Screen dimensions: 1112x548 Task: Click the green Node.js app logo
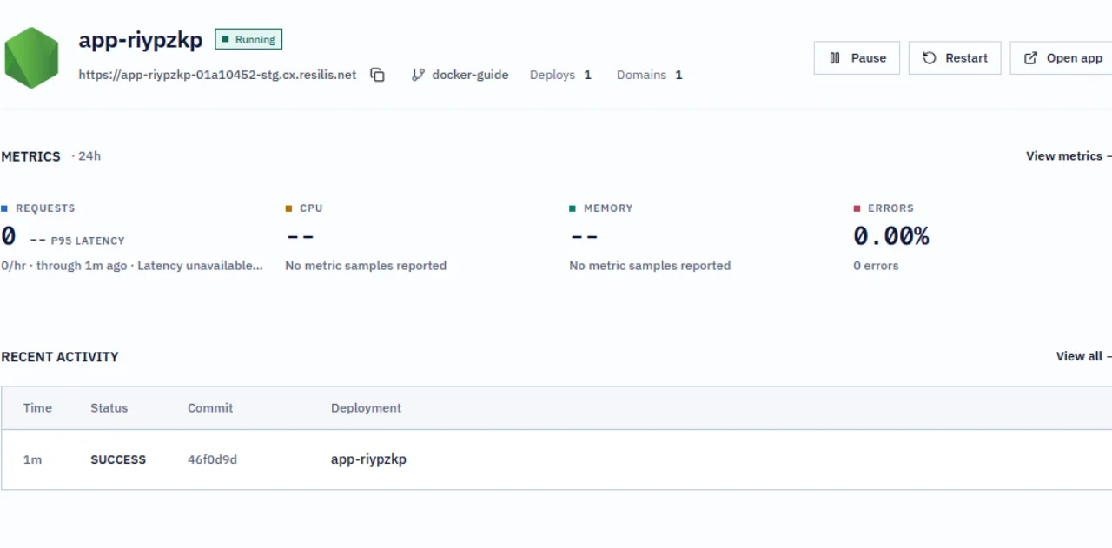click(x=31, y=57)
